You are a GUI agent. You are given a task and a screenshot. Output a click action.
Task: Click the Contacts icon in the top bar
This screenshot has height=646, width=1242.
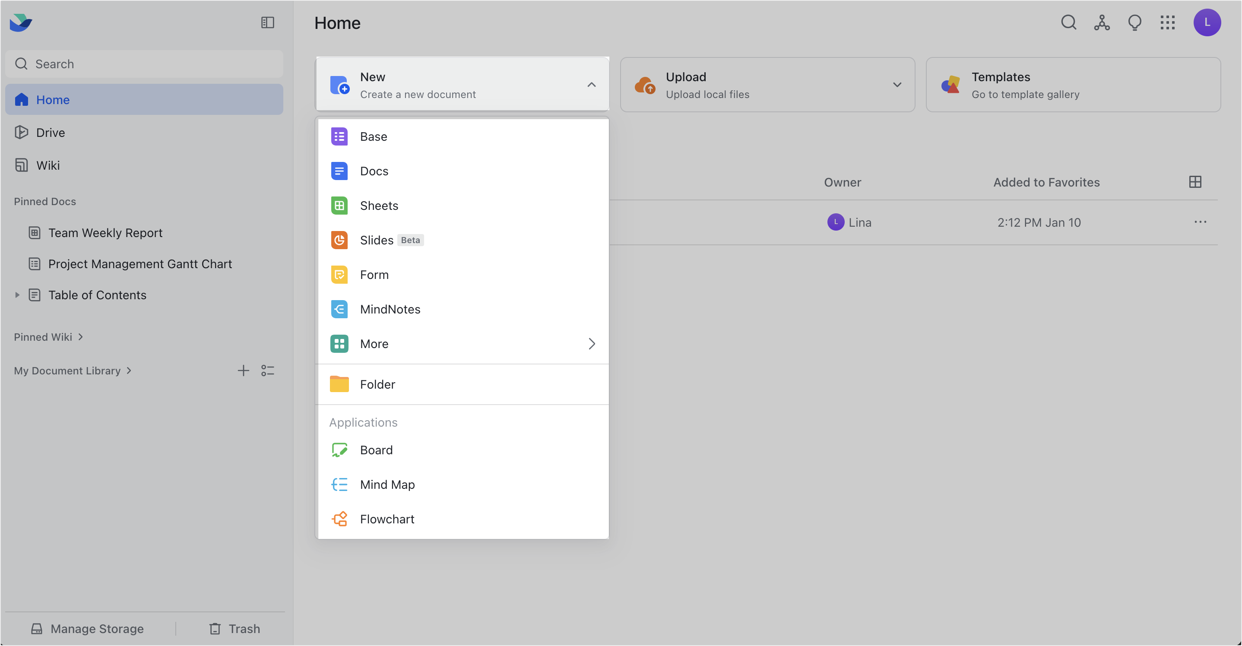coord(1102,22)
